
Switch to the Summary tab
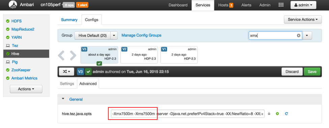pos(69,20)
